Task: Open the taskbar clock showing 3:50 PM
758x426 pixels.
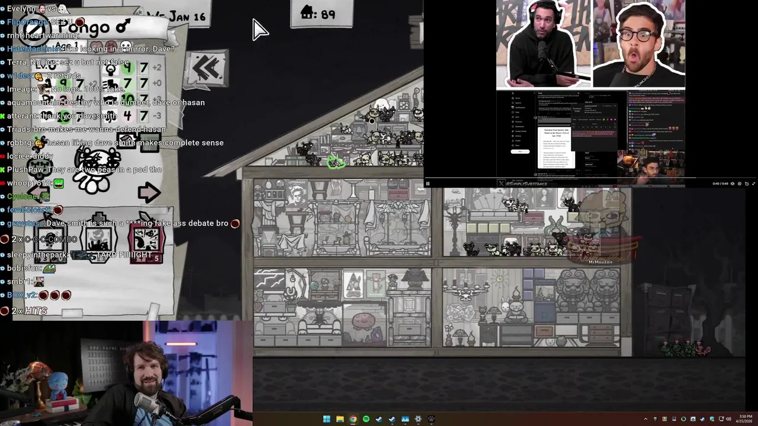Action: point(746,419)
